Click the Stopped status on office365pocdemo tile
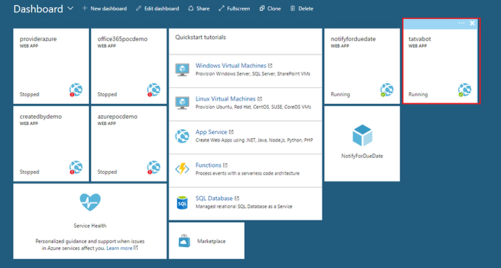This screenshot has width=501, height=268. point(107,94)
